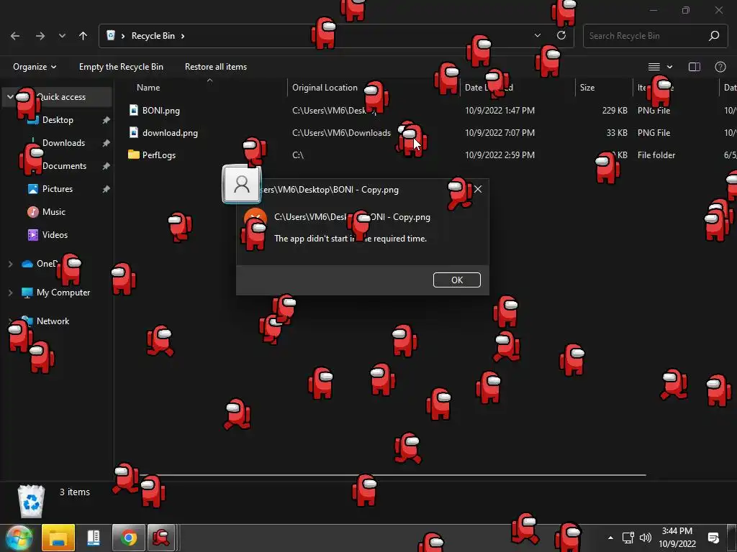Click the OneDrive cloud icon
Image resolution: width=737 pixels, height=552 pixels.
27,264
